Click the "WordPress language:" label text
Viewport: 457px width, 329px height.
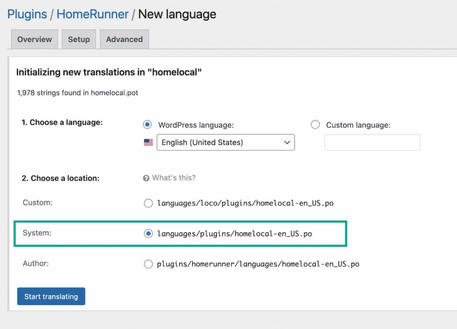click(x=196, y=125)
